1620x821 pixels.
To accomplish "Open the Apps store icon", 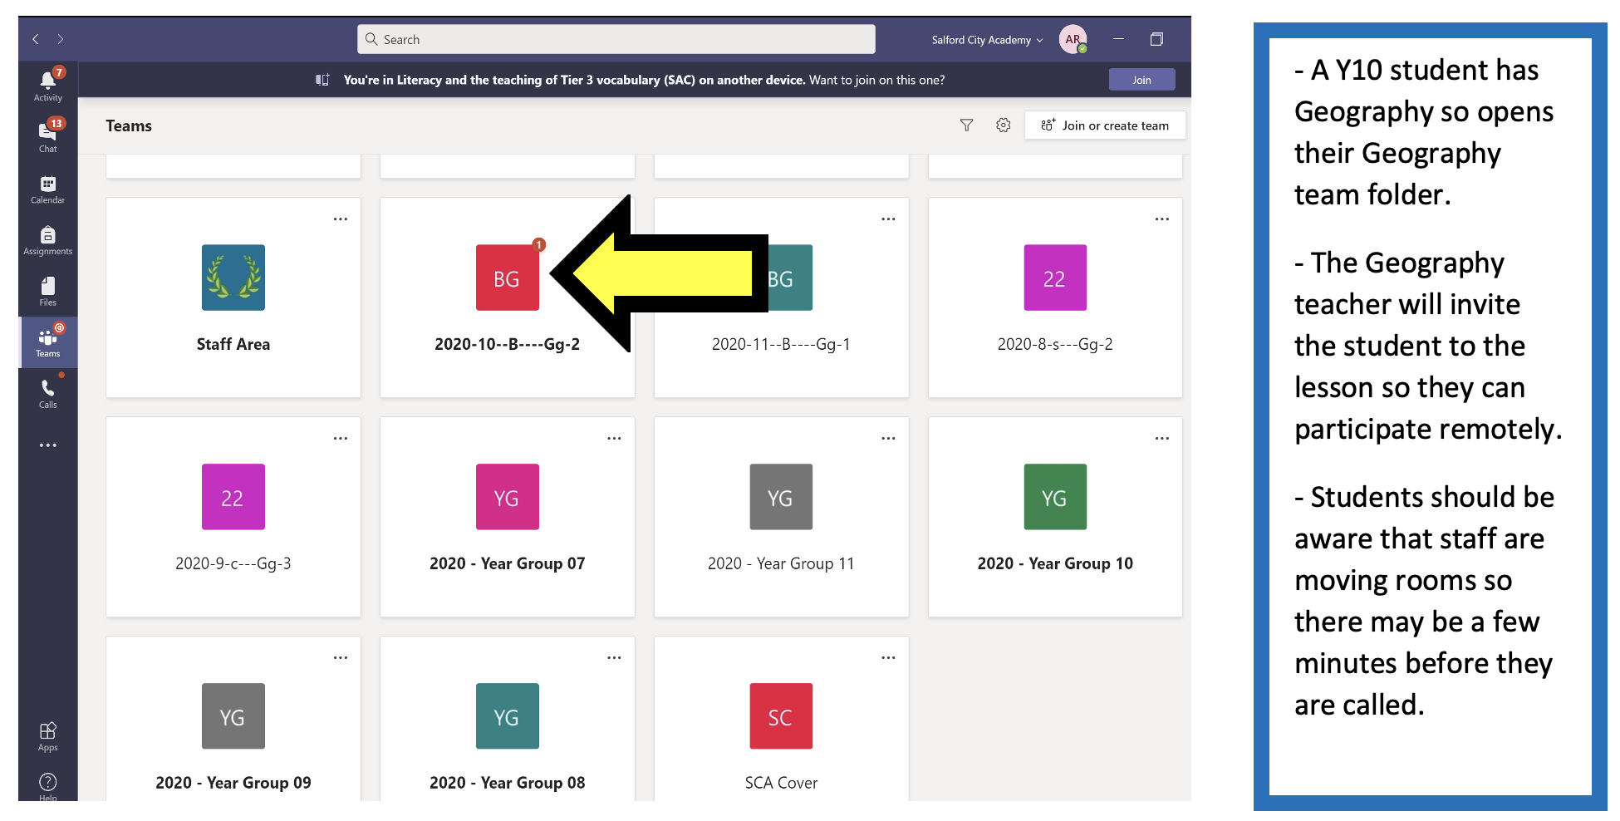I will click(x=48, y=736).
